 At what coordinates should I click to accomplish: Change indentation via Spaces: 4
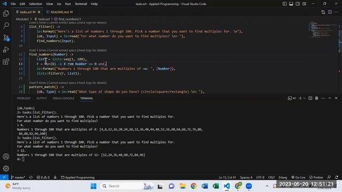(246, 178)
